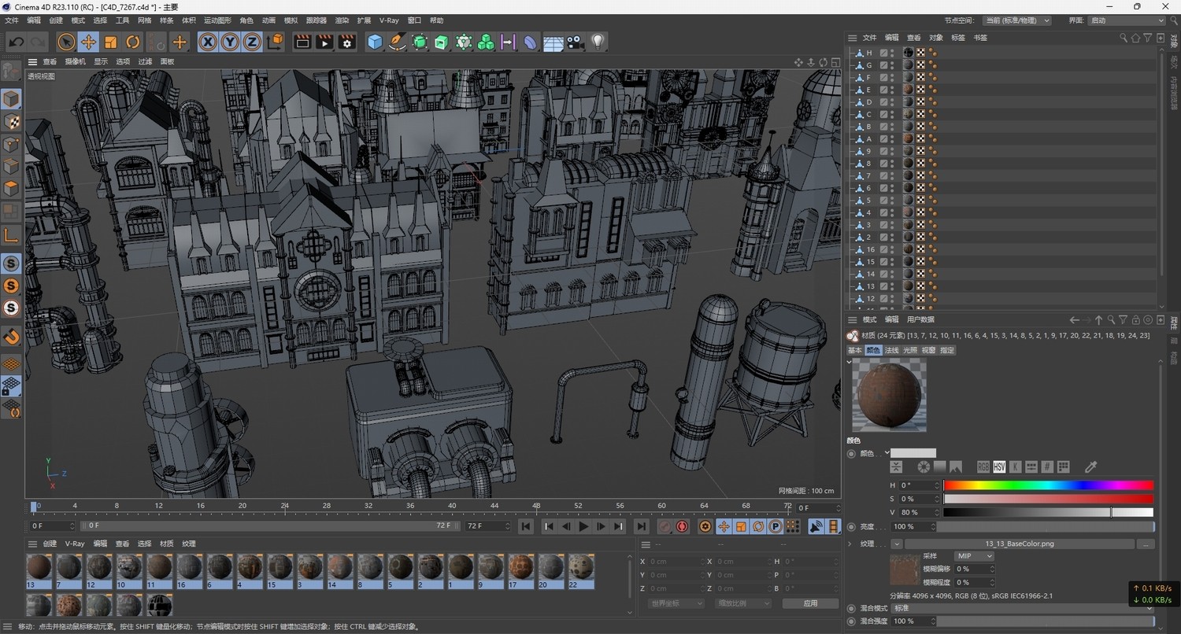Expand the 纹理 texture section arrow
Viewport: 1181px width, 634px height.
pos(850,544)
